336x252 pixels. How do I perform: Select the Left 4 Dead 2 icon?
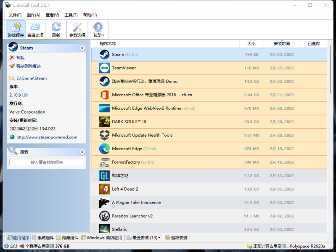pyautogui.click(x=105, y=189)
